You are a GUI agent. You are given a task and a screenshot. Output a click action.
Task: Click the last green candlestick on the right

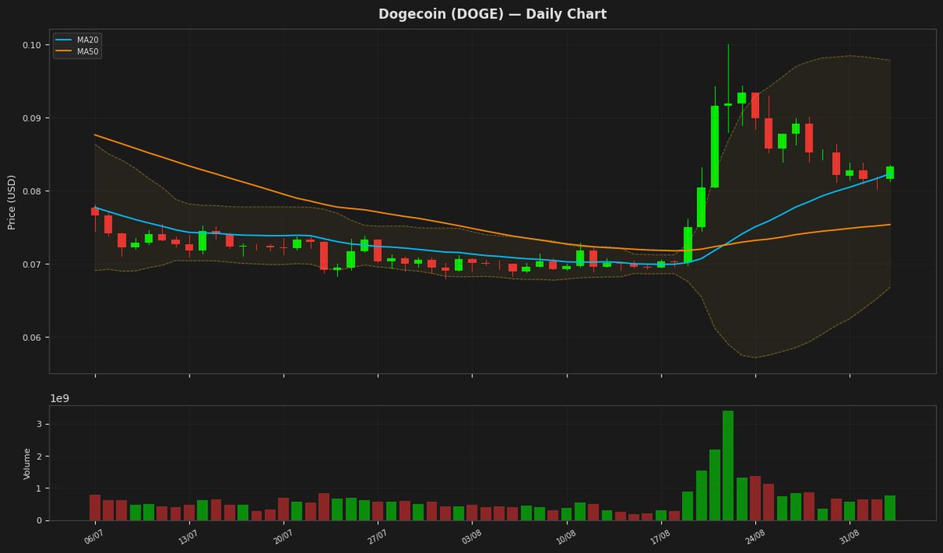click(890, 173)
